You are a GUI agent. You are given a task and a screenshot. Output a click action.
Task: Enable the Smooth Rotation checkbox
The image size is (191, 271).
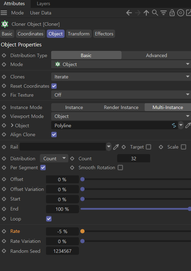coord(120,167)
